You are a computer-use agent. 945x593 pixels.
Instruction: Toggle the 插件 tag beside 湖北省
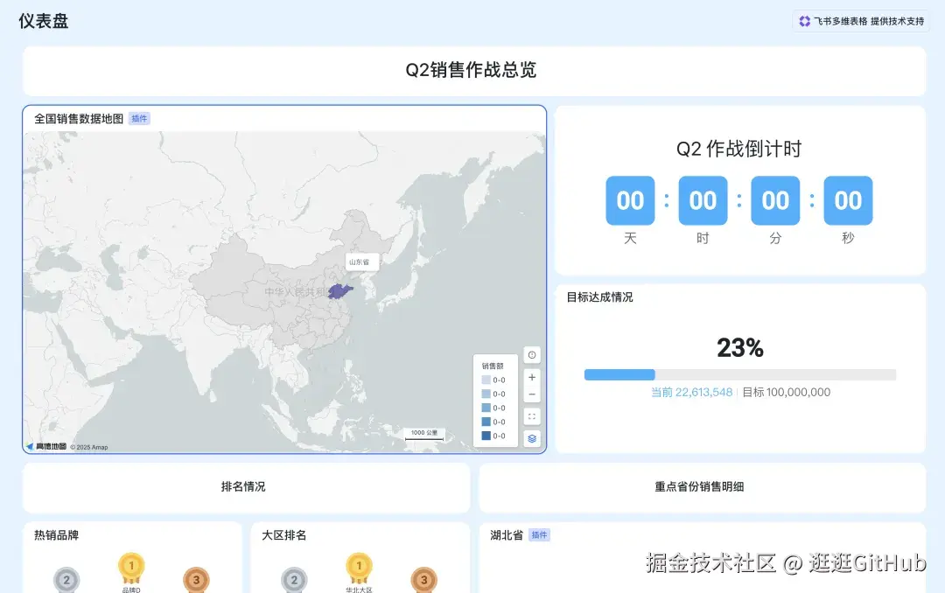(x=540, y=534)
